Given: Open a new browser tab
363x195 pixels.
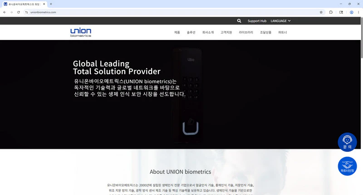Looking at the screenshot, I should click(x=51, y=4).
